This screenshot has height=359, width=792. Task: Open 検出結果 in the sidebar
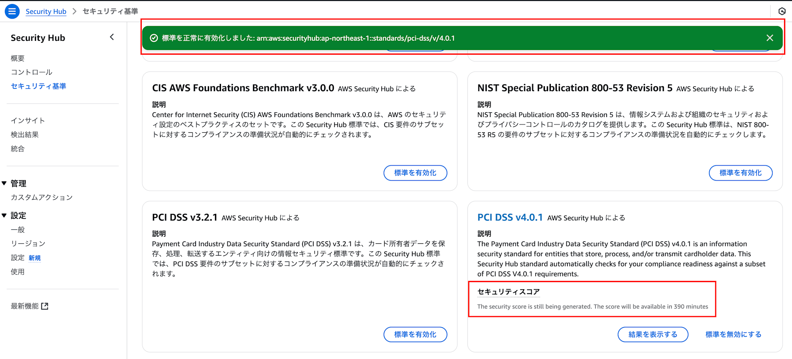pos(25,135)
